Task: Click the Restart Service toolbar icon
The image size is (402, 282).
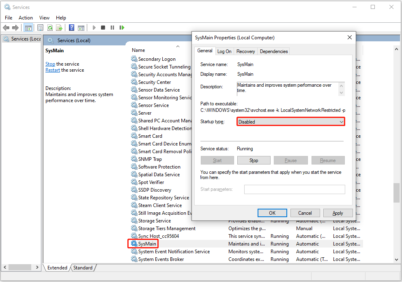Action: tap(122, 28)
